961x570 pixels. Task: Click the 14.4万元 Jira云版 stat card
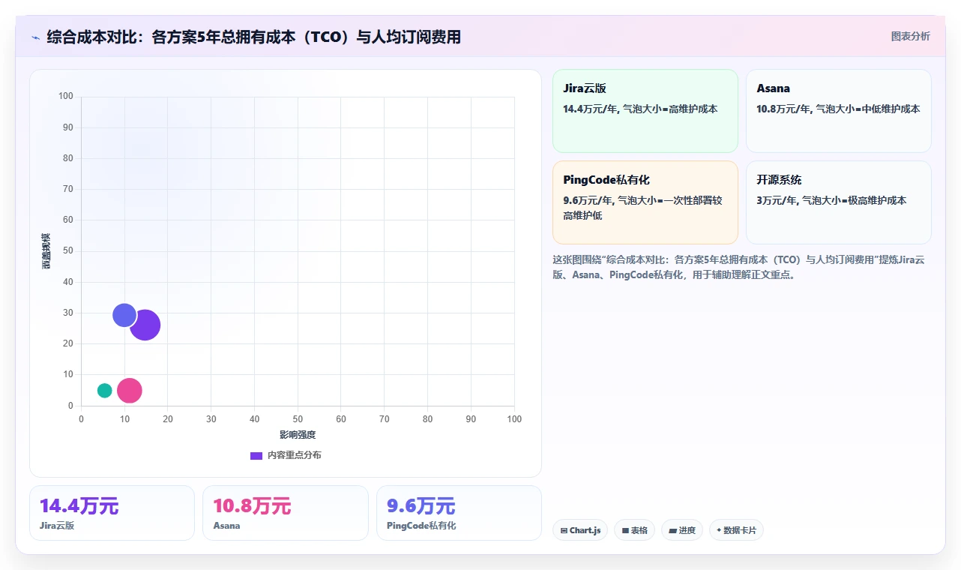tap(112, 513)
